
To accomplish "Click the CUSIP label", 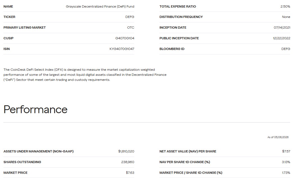I will (8, 38).
